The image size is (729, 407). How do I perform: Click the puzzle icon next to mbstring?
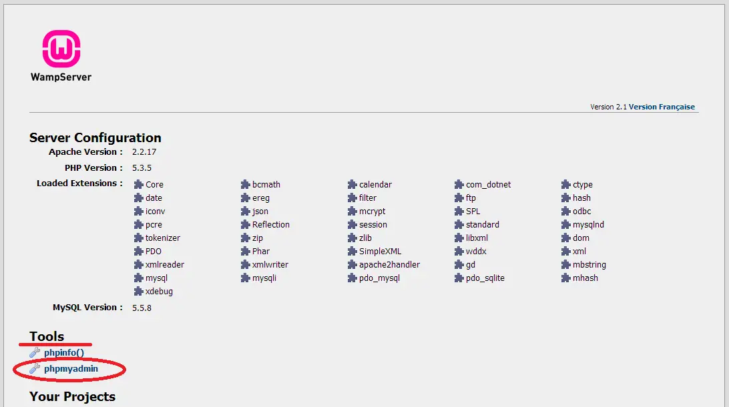click(566, 265)
